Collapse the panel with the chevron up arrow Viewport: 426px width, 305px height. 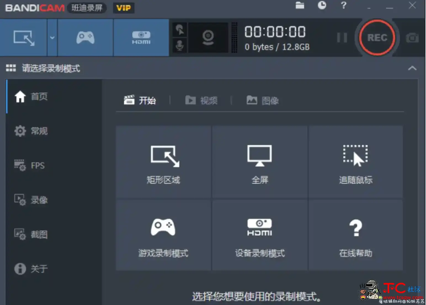coord(412,68)
